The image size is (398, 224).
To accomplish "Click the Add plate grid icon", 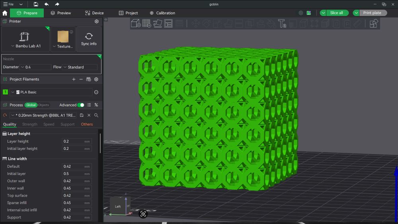I will (147, 24).
